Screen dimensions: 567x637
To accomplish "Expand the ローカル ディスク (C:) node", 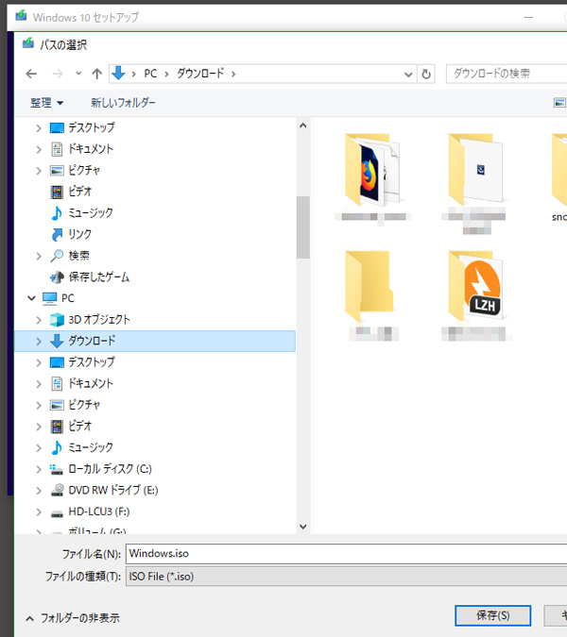I will (x=39, y=469).
